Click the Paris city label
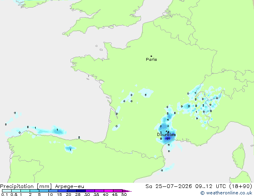254x196 pixels. (151, 60)
